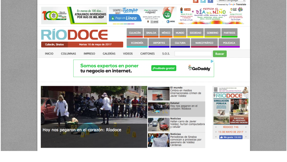
Task: Open thumbnail beside 'Periodistas de Sinaloa convocan'
Action: (159, 140)
